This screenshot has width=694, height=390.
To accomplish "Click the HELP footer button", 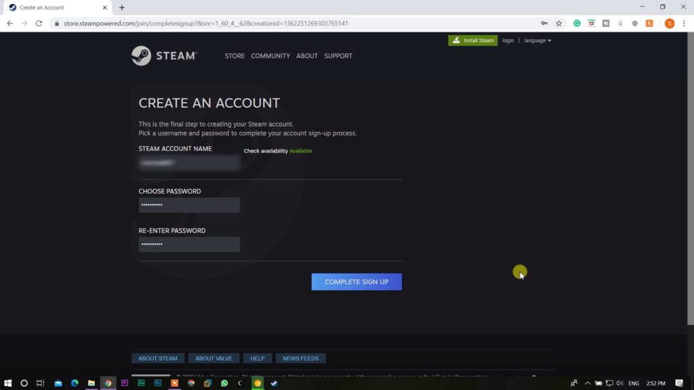I will click(258, 358).
